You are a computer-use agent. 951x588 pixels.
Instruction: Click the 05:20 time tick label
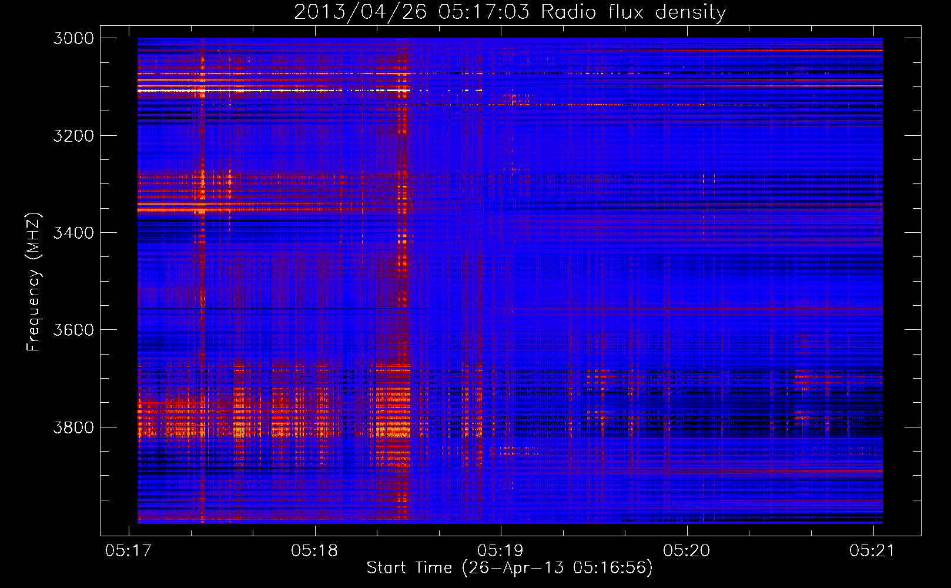click(687, 551)
